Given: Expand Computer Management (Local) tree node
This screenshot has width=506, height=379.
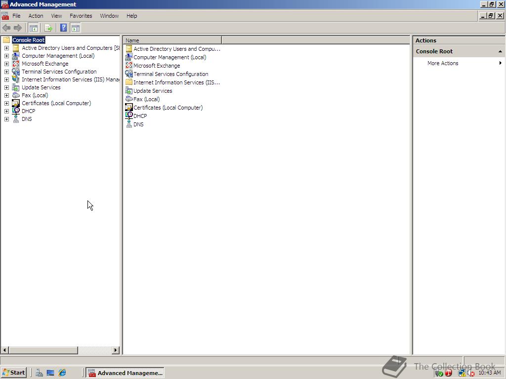Looking at the screenshot, I should point(6,56).
